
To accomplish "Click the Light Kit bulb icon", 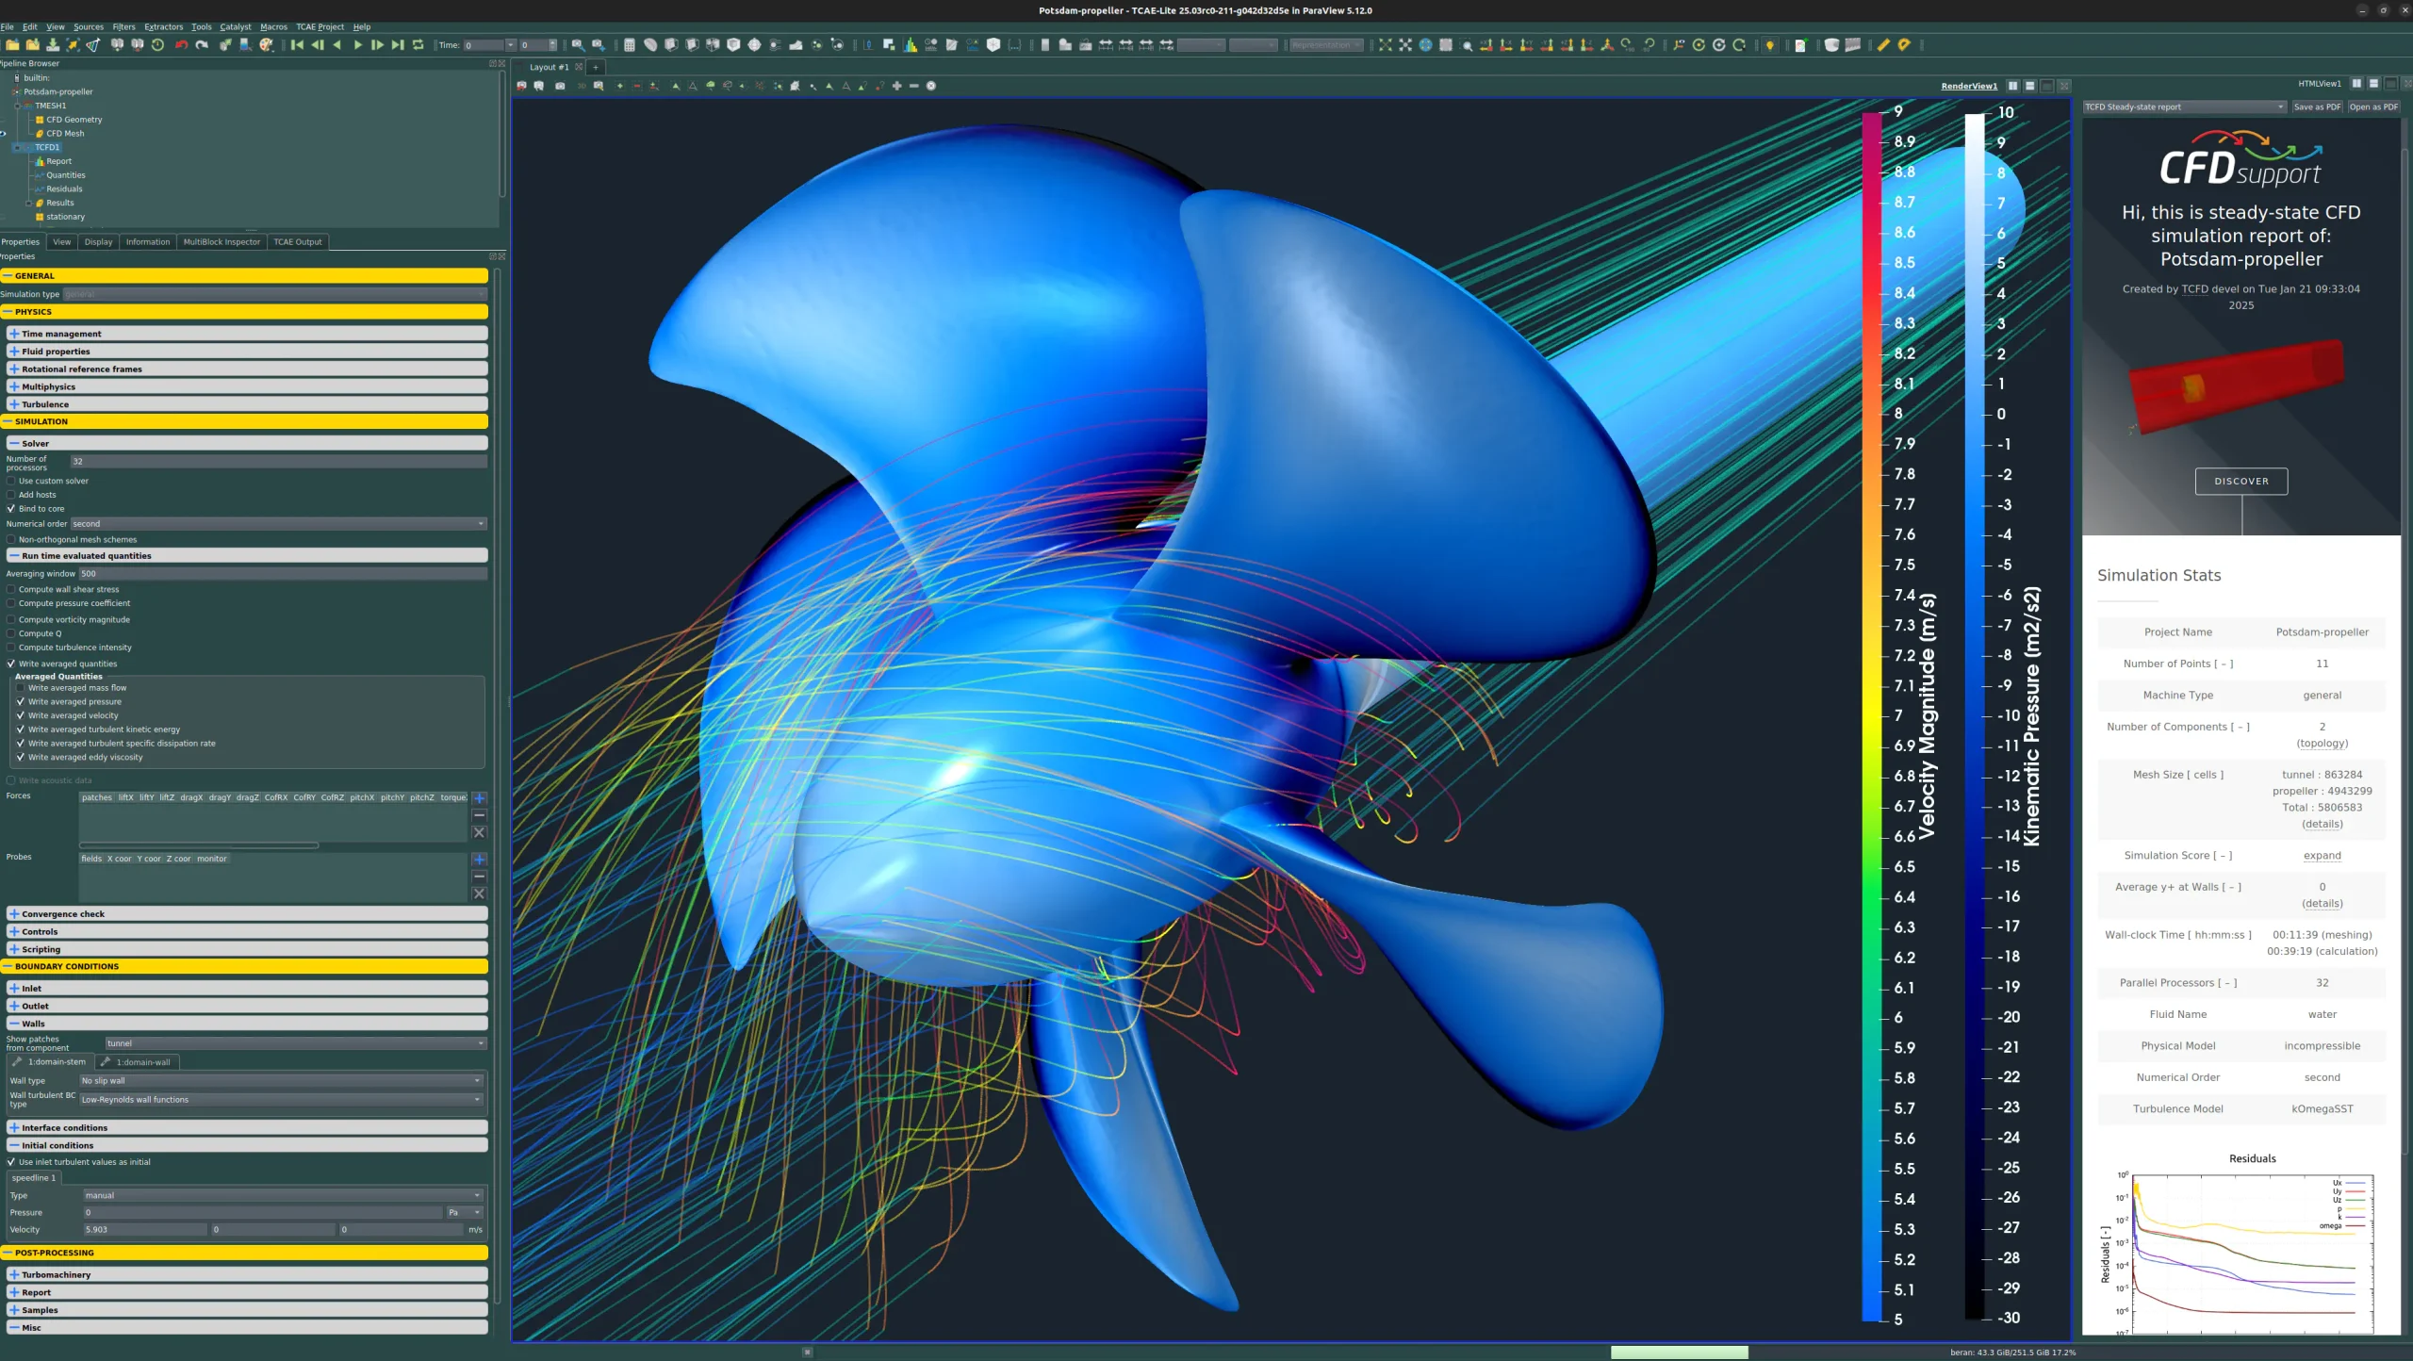I will pyautogui.click(x=1769, y=45).
